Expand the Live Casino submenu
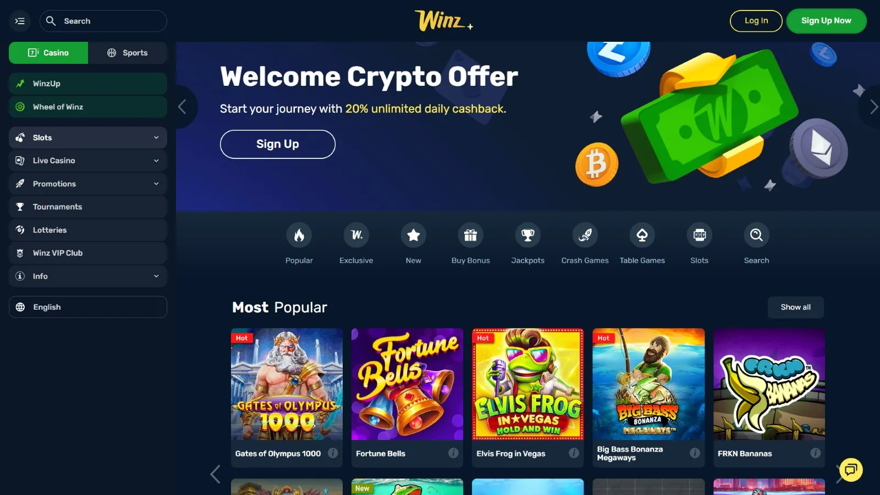This screenshot has width=880, height=495. pos(88,161)
